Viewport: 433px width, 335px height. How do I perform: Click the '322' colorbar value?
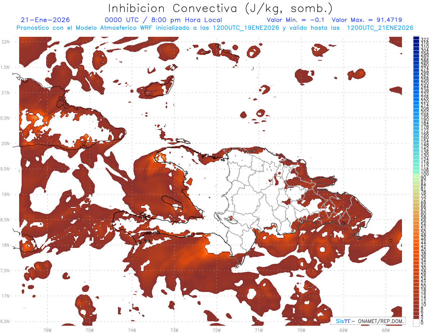[424, 40]
